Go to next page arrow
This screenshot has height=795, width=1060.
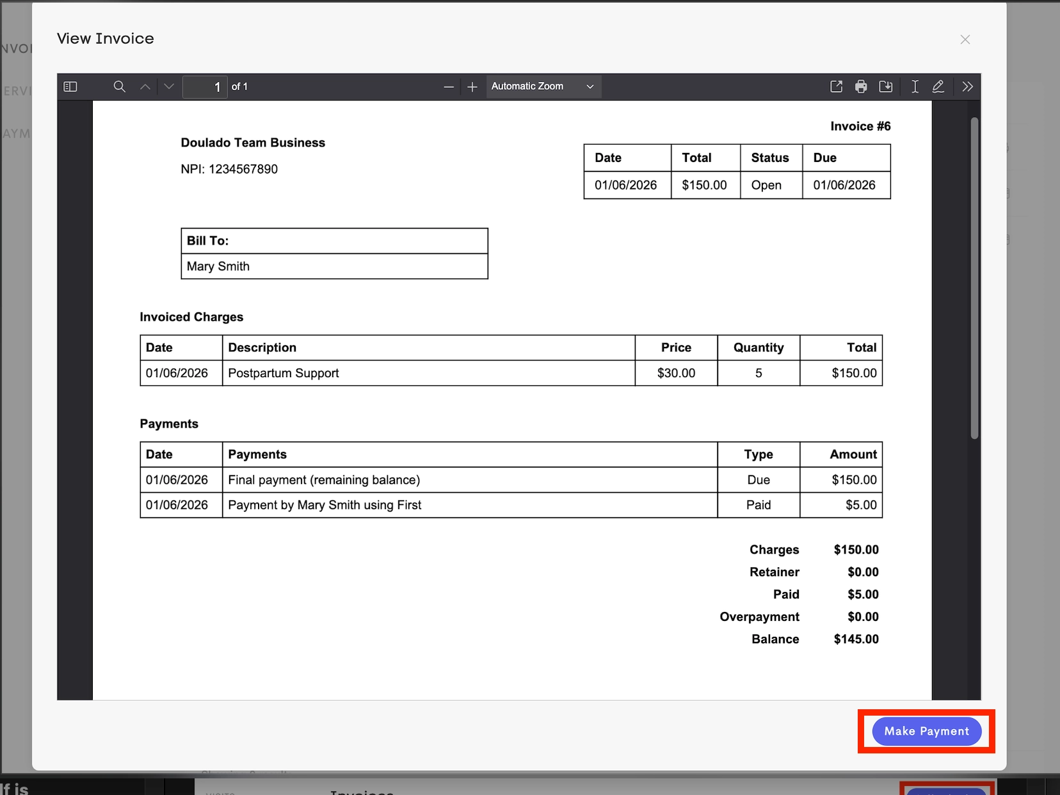(x=169, y=86)
